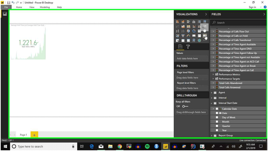Click Percentage of Calls on Hold measure
The width and height of the screenshot is (268, 151).
coord(233,36)
